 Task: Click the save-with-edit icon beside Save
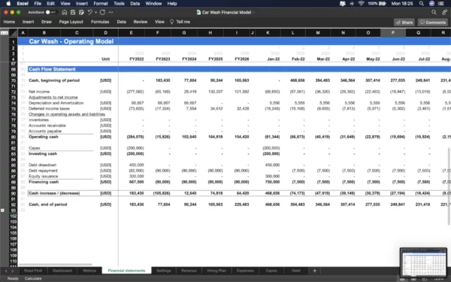point(81,12)
